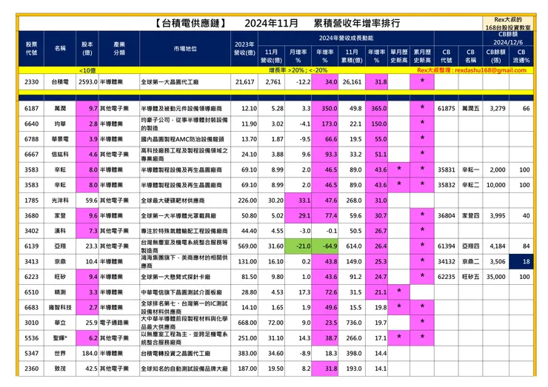Click CB code 61875
This screenshot has height=387, width=548.
point(447,109)
